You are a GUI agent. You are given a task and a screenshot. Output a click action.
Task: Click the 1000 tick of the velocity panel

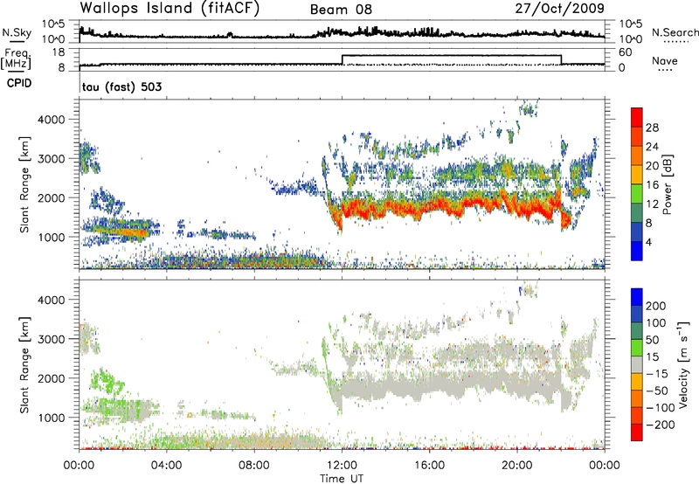point(51,418)
